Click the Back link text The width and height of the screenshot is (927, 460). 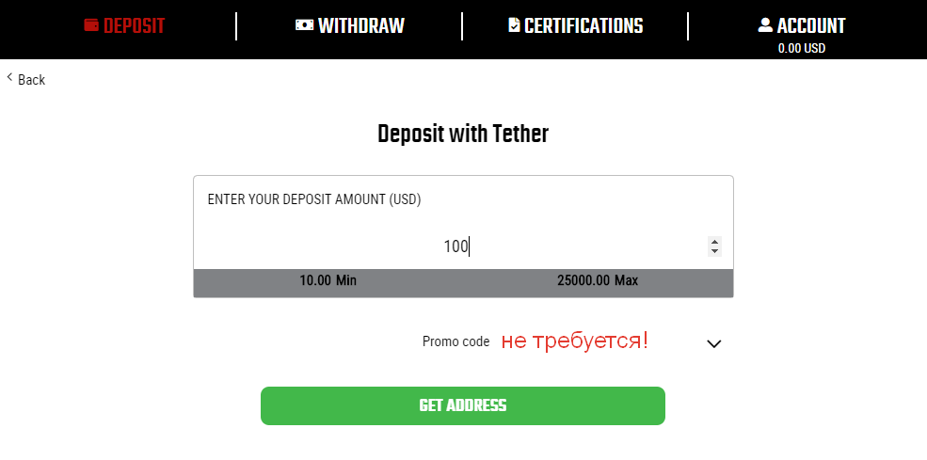coord(31,80)
